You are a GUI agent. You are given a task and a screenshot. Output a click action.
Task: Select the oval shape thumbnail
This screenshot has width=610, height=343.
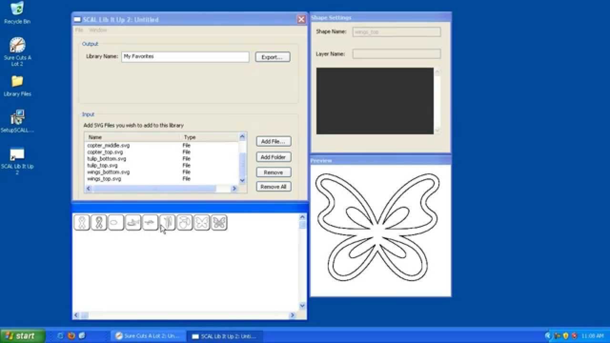click(116, 222)
